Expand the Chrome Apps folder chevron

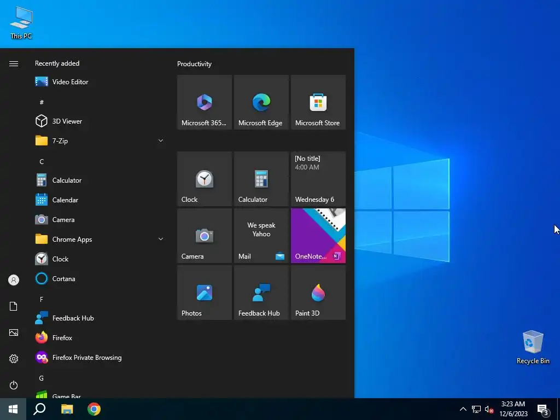161,240
